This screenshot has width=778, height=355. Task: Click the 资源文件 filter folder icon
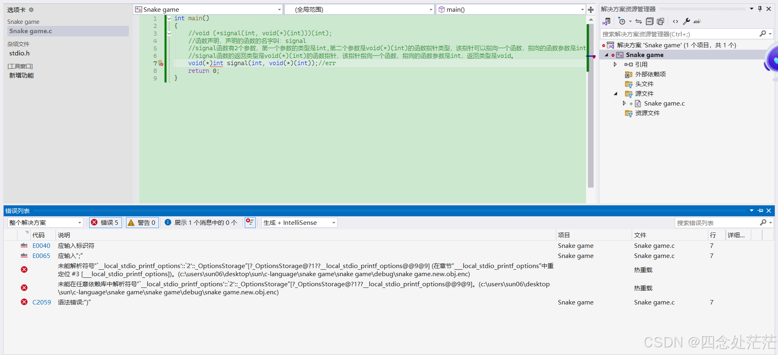click(628, 113)
